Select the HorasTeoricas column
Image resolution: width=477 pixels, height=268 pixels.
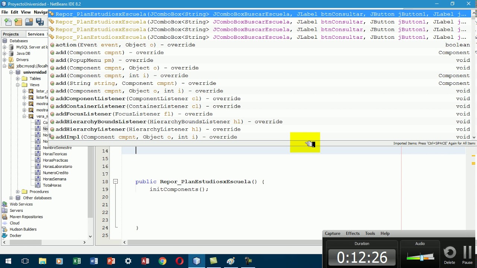coord(55,154)
